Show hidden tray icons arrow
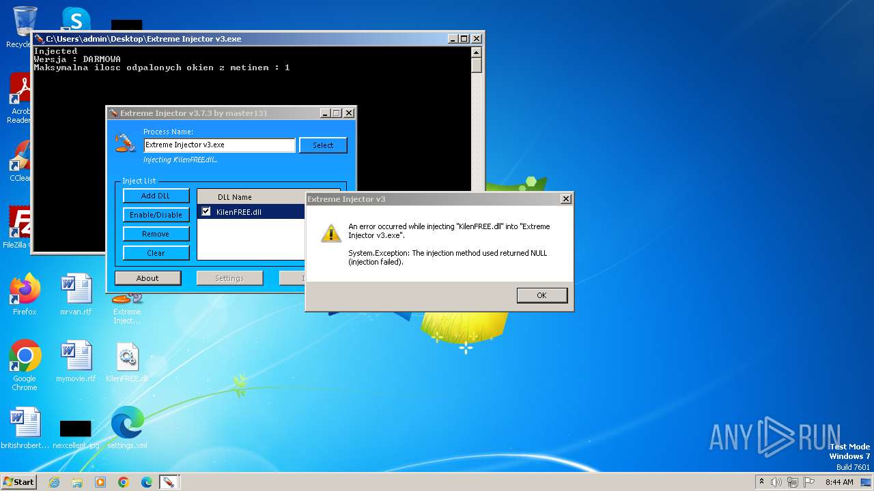The height and width of the screenshot is (491, 874). [762, 481]
